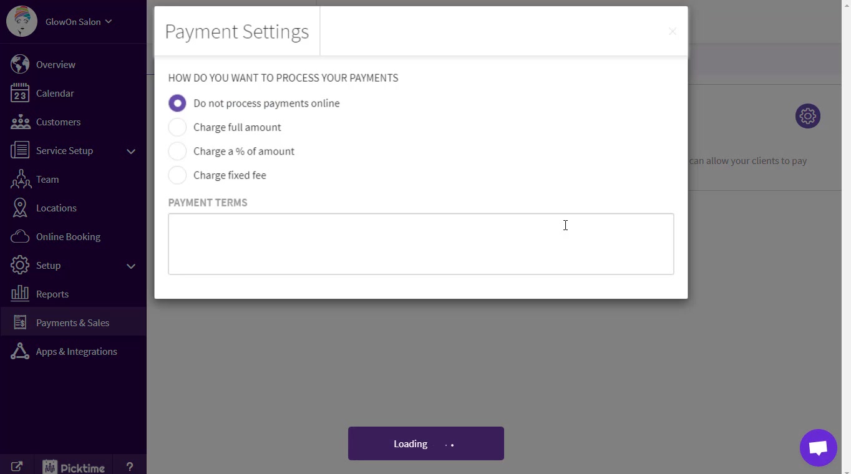This screenshot has width=851, height=474.
Task: Open the Calendar icon in sidebar
Action: pyautogui.click(x=20, y=93)
